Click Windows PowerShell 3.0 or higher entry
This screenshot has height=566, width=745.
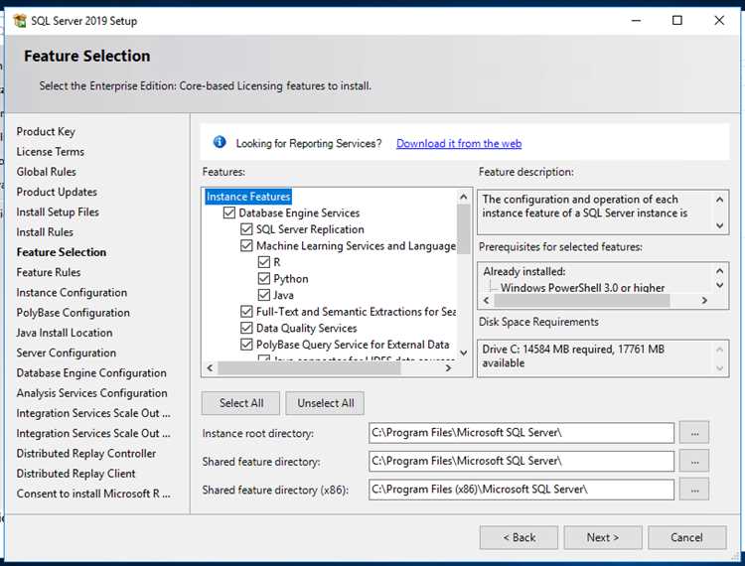coord(582,288)
